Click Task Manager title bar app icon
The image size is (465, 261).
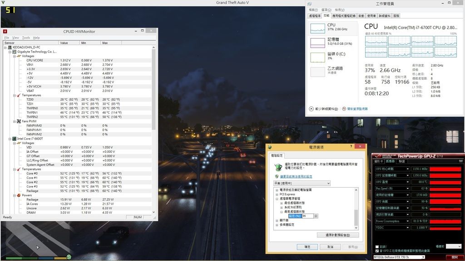[x=310, y=4]
